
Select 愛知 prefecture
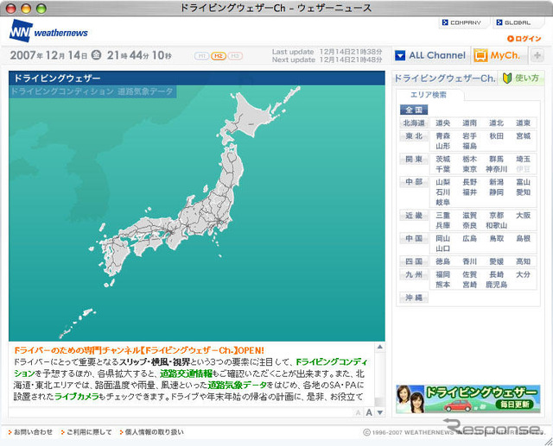tap(523, 192)
